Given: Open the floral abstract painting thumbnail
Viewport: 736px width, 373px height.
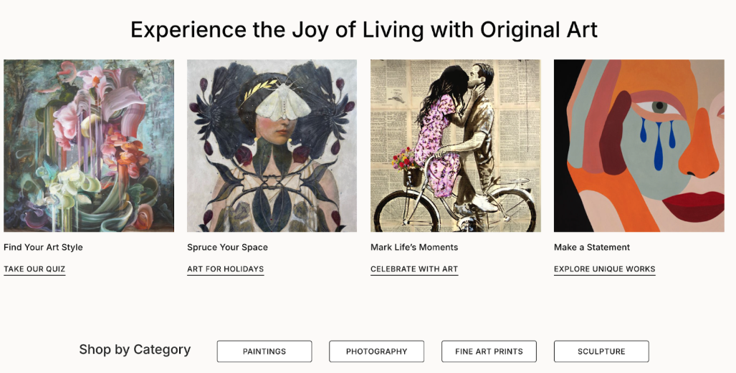Looking at the screenshot, I should click(x=89, y=145).
